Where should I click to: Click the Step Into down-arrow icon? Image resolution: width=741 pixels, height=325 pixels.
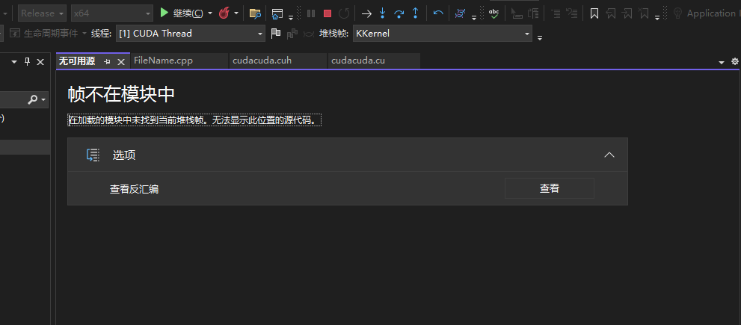pos(382,13)
